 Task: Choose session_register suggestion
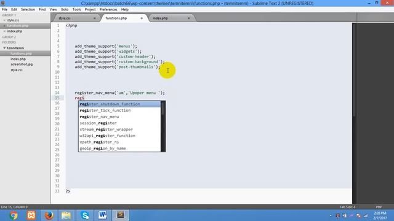(x=119, y=123)
